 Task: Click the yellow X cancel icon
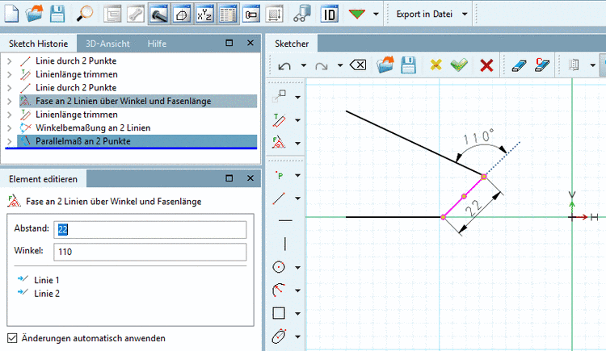coord(436,65)
